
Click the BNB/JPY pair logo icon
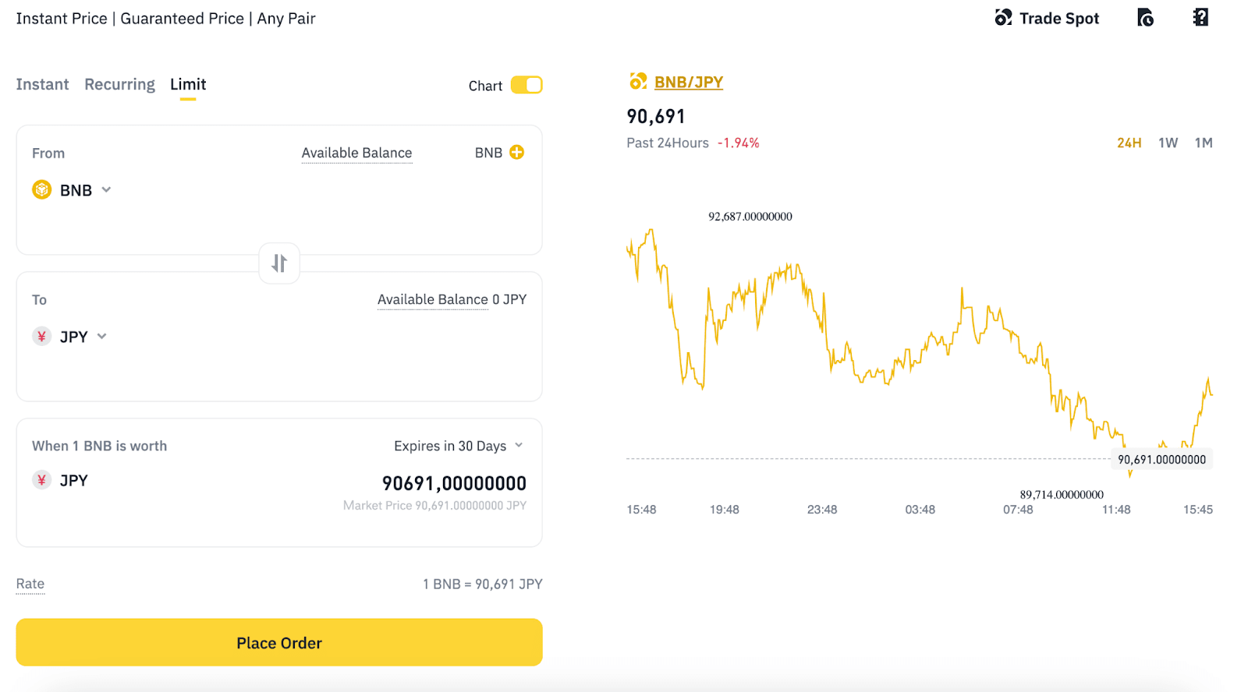click(x=638, y=81)
